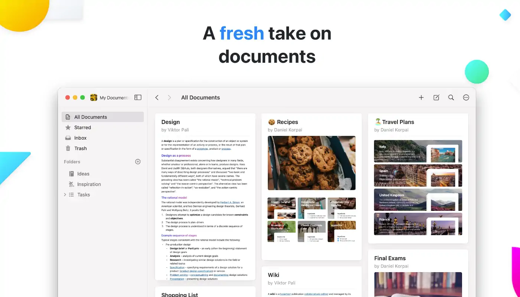The height and width of the screenshot is (297, 520).
Task: Open the Tasks folder label
Action: pos(84,195)
